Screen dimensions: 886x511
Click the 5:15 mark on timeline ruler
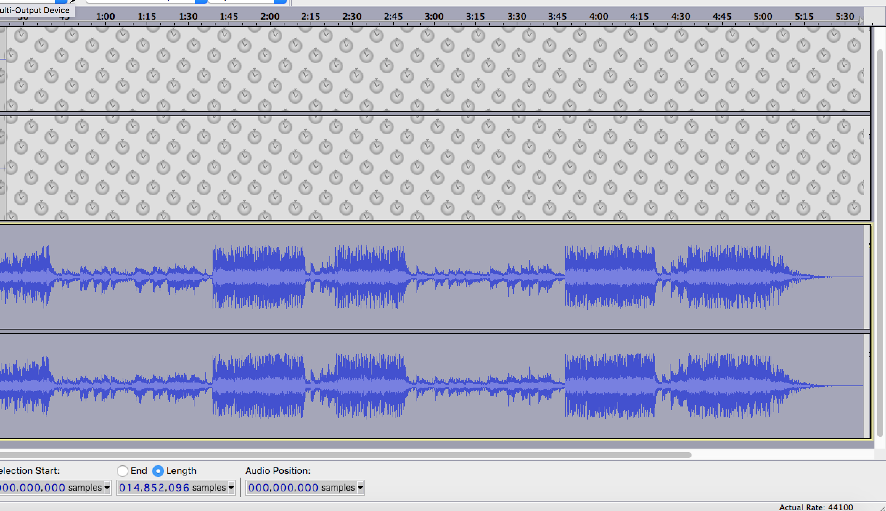pos(804,17)
